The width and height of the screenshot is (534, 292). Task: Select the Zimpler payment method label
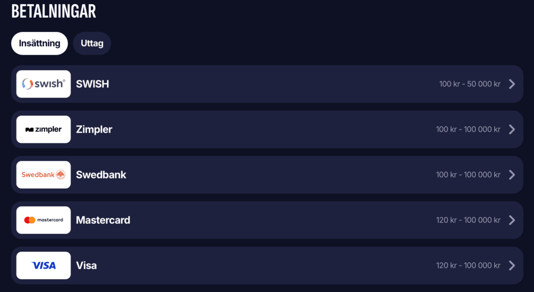point(94,129)
